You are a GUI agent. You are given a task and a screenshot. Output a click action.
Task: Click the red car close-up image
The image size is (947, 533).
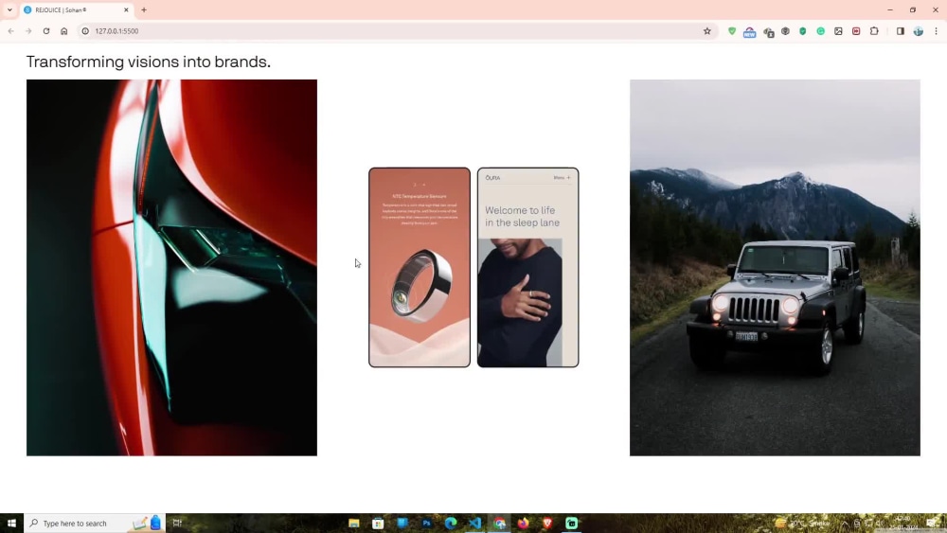point(171,267)
